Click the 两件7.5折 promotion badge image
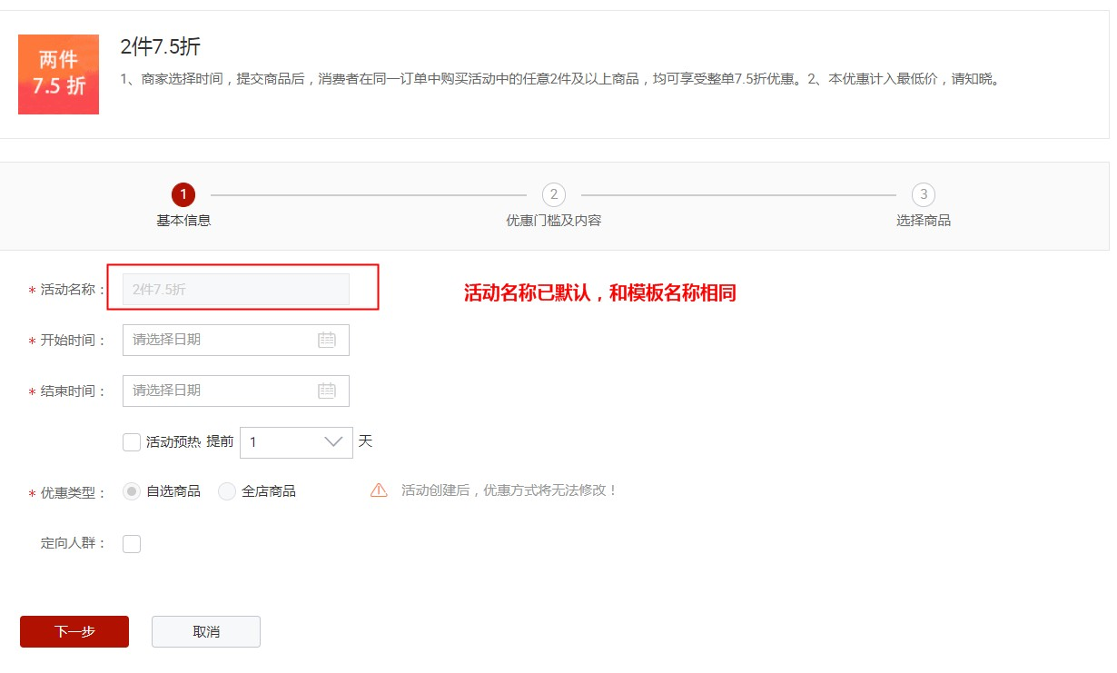1117x673 pixels. click(x=58, y=74)
